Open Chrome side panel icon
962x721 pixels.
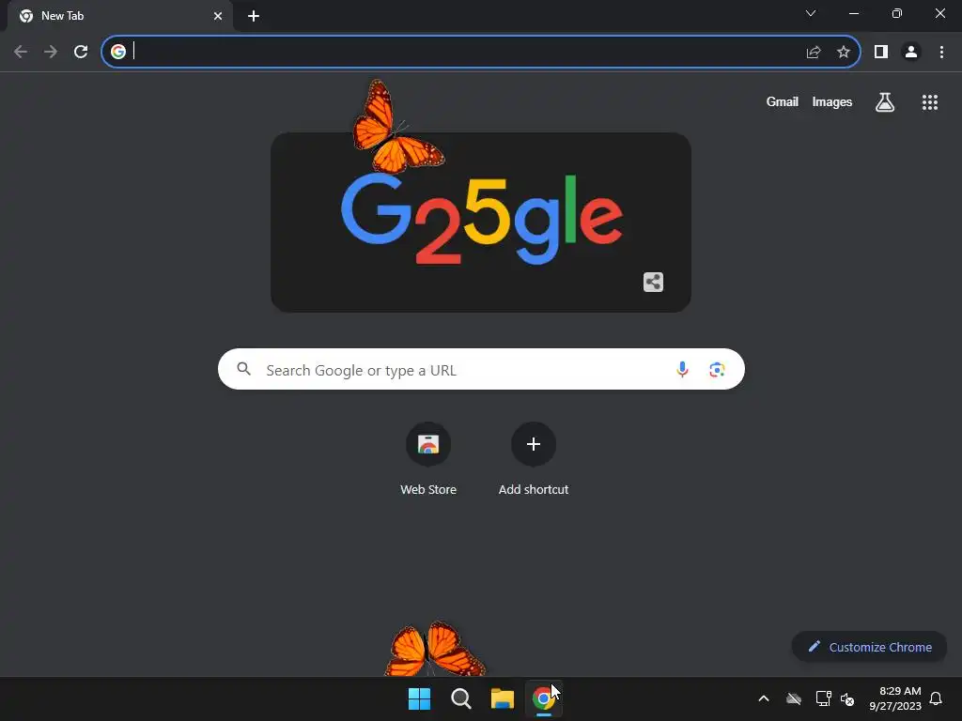[x=881, y=52]
